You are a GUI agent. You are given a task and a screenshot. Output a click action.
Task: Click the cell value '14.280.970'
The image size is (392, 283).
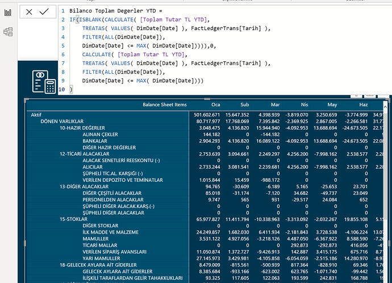click(356, 258)
